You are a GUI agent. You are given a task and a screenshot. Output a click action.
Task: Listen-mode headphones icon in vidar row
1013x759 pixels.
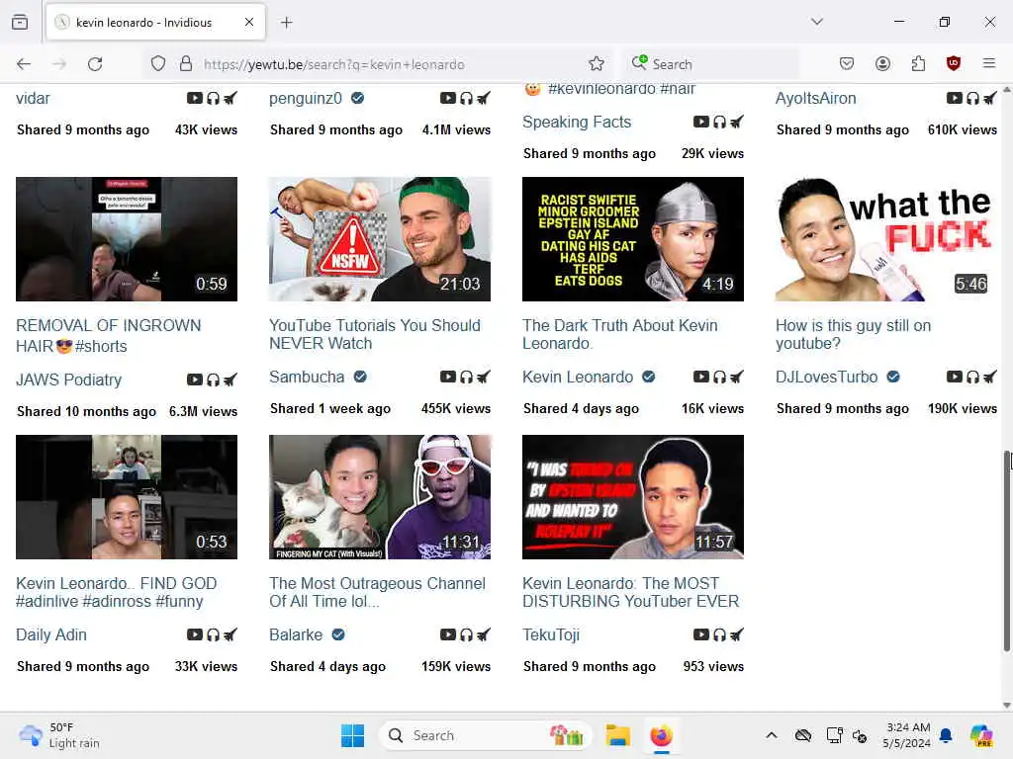pyautogui.click(x=214, y=98)
